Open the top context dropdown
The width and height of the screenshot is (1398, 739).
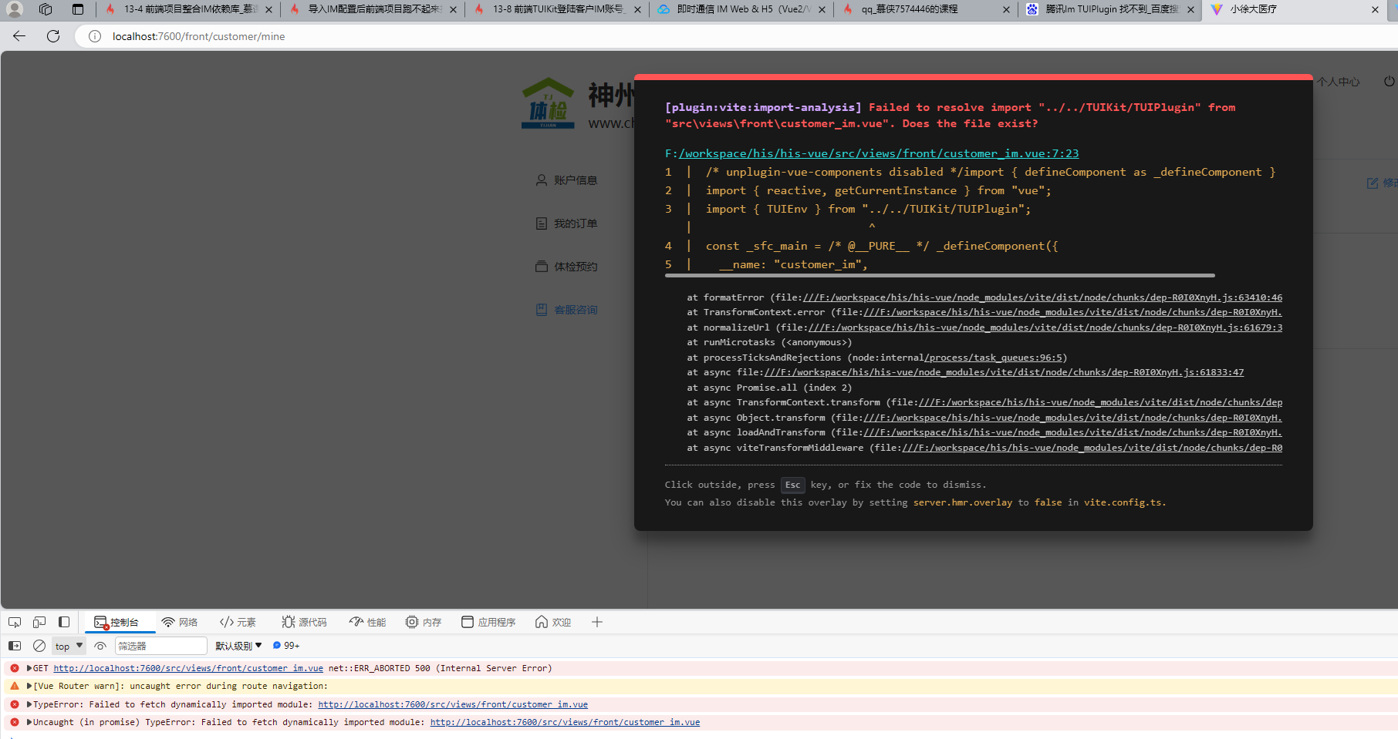69,646
